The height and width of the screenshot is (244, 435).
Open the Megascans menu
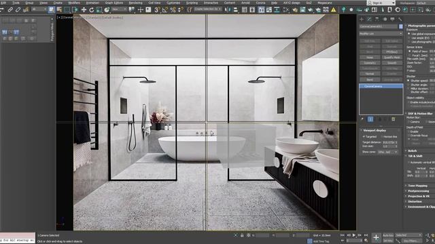[325, 3]
